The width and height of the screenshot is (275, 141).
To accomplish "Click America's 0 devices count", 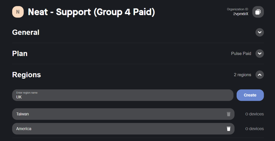I will tap(254, 129).
